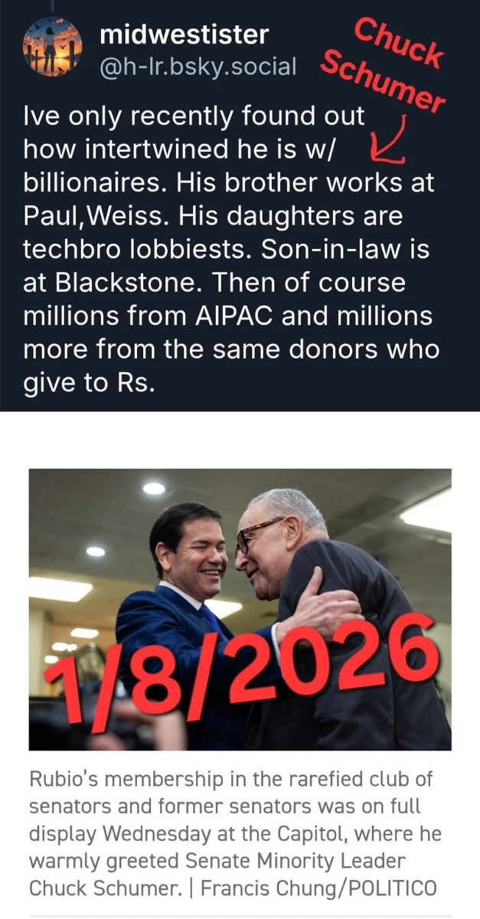The height and width of the screenshot is (919, 480).
Task: Click the ceiling light at photo top
Action: point(154,488)
